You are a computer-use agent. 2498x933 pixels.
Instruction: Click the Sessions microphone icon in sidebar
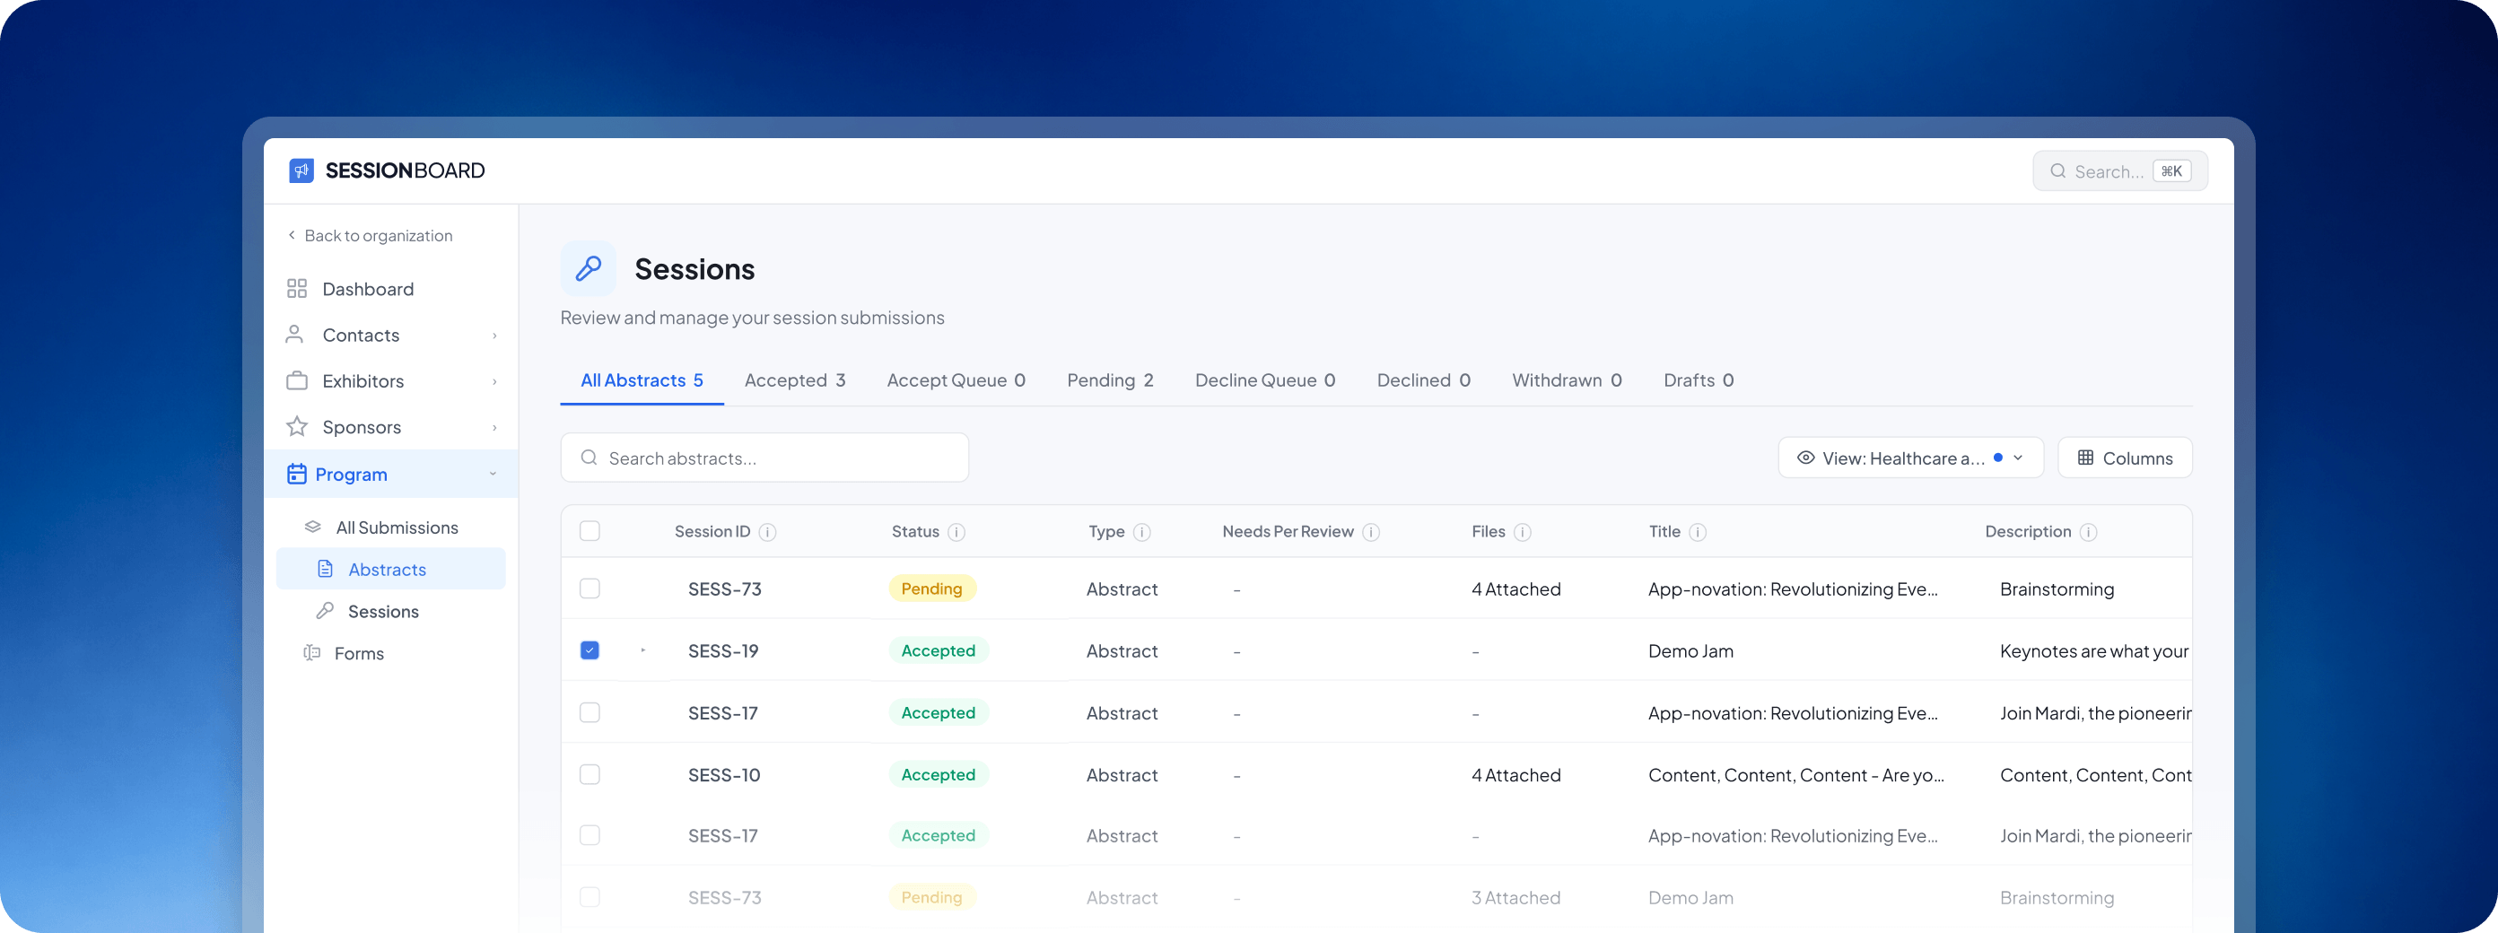click(325, 611)
